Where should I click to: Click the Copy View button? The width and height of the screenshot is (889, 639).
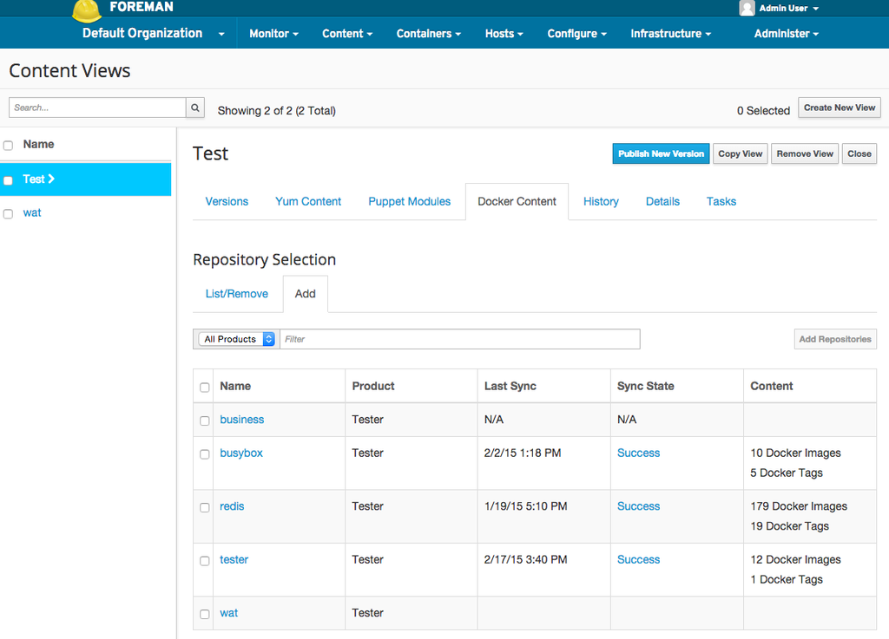[x=741, y=153]
